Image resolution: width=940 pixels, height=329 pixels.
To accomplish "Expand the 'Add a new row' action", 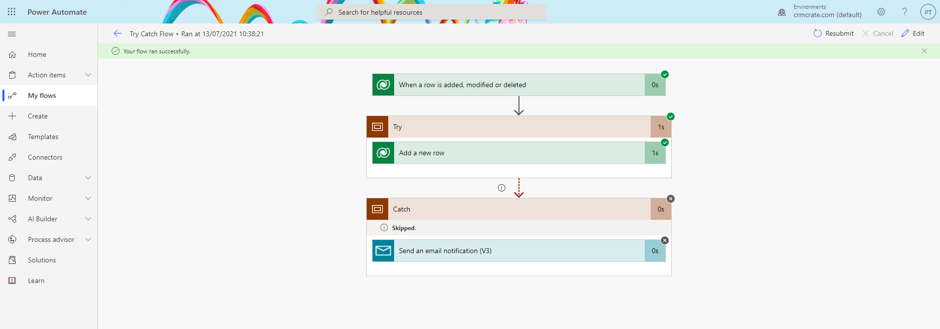I will [x=519, y=153].
